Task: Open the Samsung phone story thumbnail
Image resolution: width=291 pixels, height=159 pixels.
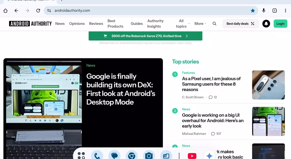Action: (268, 85)
